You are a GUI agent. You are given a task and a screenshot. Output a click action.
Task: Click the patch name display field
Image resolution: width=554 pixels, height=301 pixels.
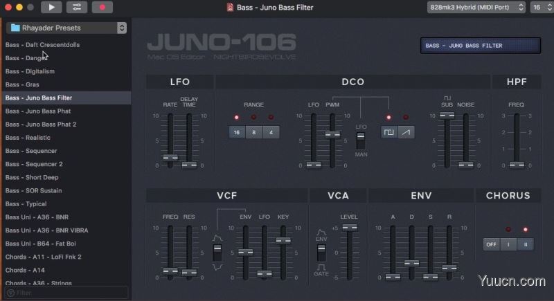(x=481, y=46)
